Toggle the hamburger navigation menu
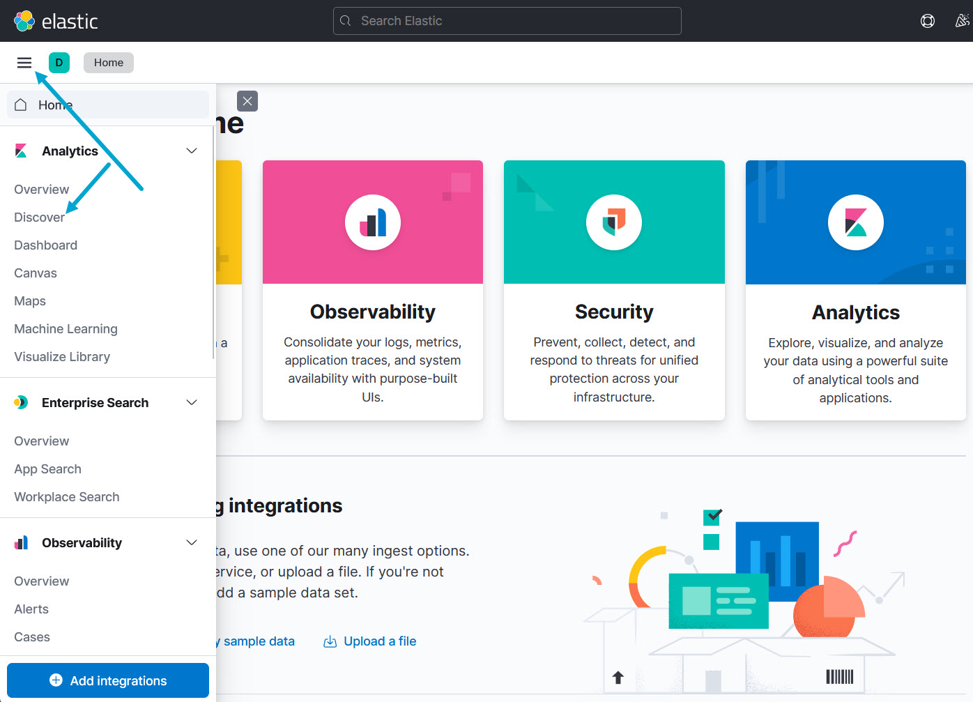This screenshot has height=702, width=973. 24,63
